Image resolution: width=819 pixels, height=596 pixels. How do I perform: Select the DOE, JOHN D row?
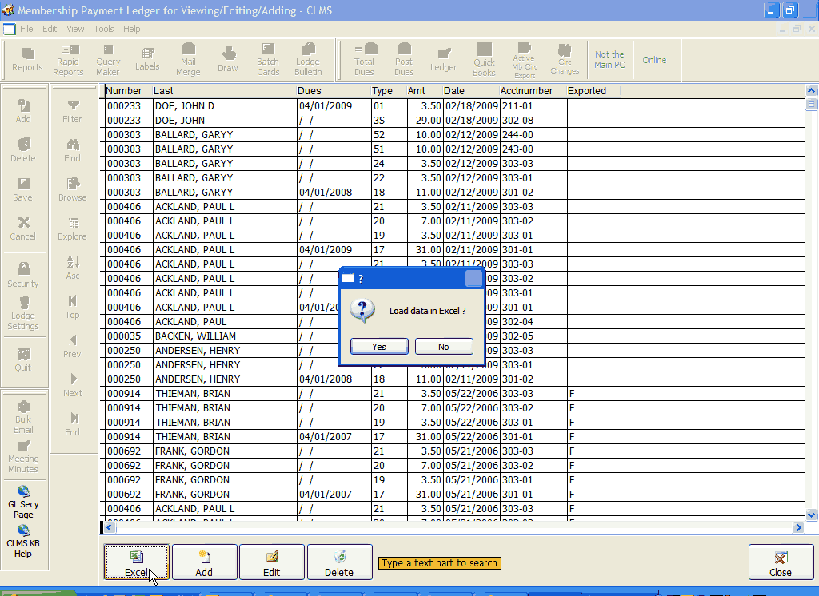coord(184,106)
